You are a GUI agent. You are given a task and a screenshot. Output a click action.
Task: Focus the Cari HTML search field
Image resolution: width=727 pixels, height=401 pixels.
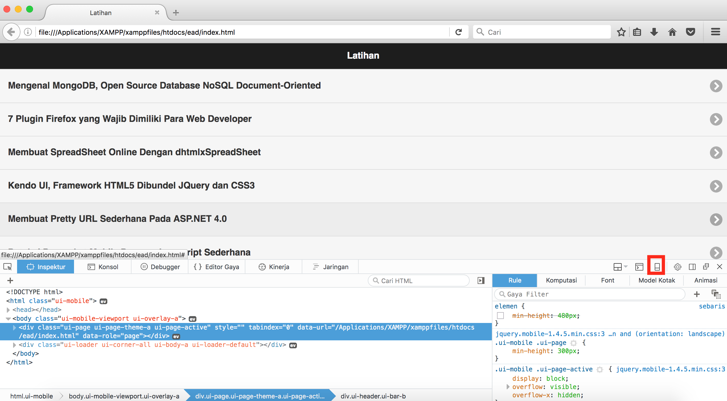(x=419, y=281)
